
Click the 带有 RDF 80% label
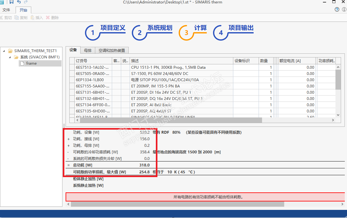[x=167, y=132]
